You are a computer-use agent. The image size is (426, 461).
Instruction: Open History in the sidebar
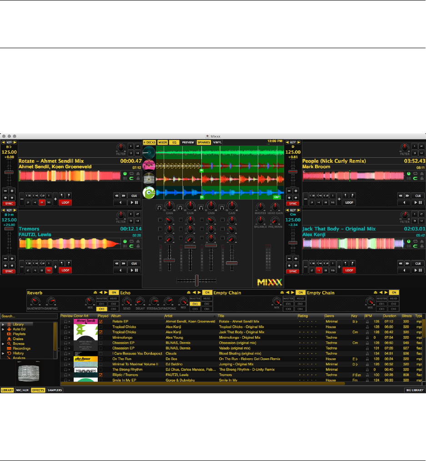click(x=18, y=353)
